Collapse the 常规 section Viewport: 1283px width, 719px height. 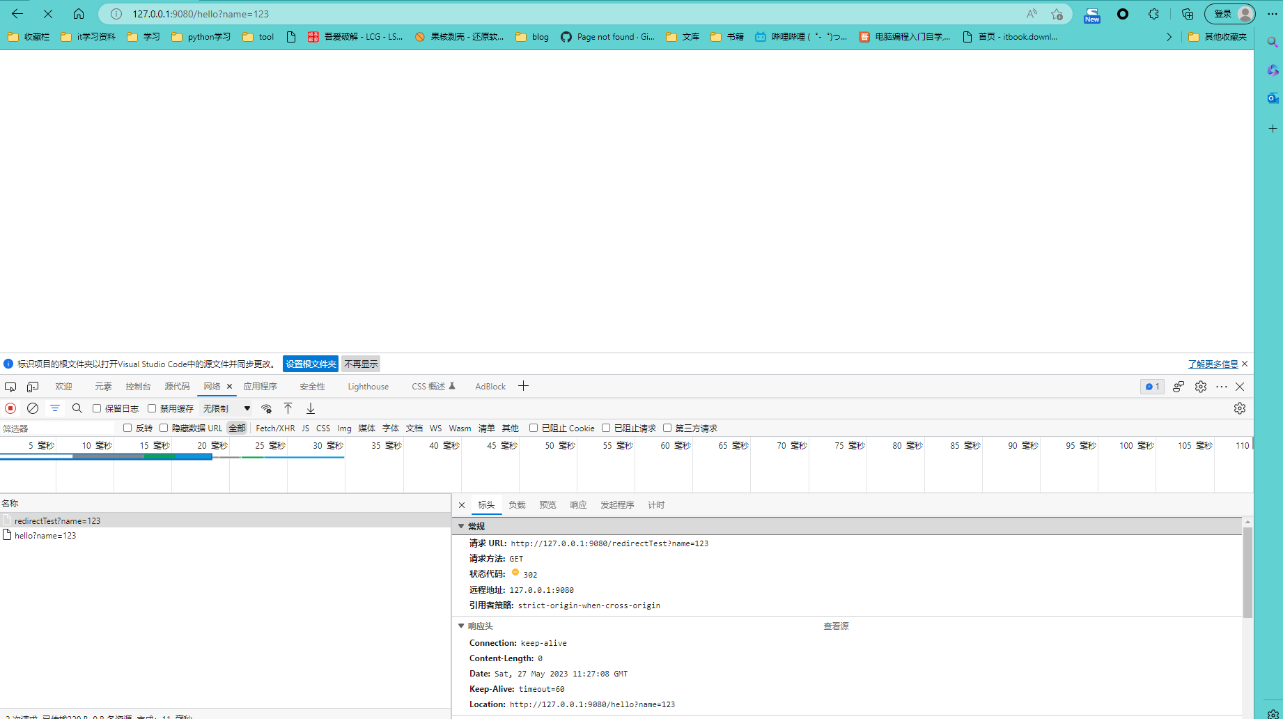461,526
